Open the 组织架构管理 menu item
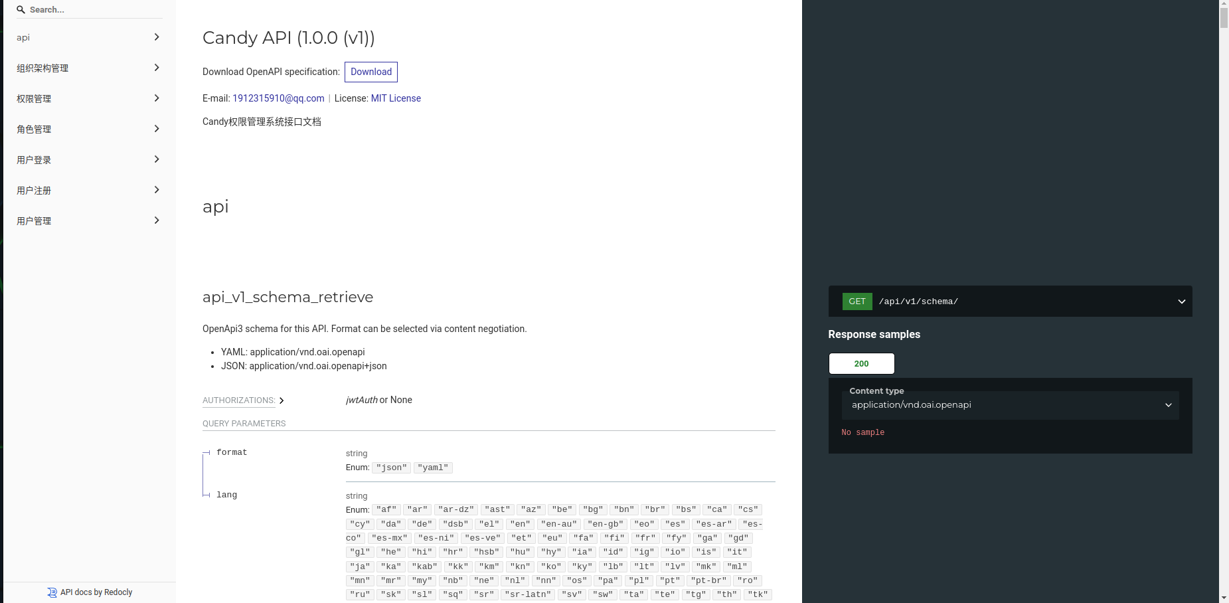This screenshot has width=1229, height=603. click(89, 68)
